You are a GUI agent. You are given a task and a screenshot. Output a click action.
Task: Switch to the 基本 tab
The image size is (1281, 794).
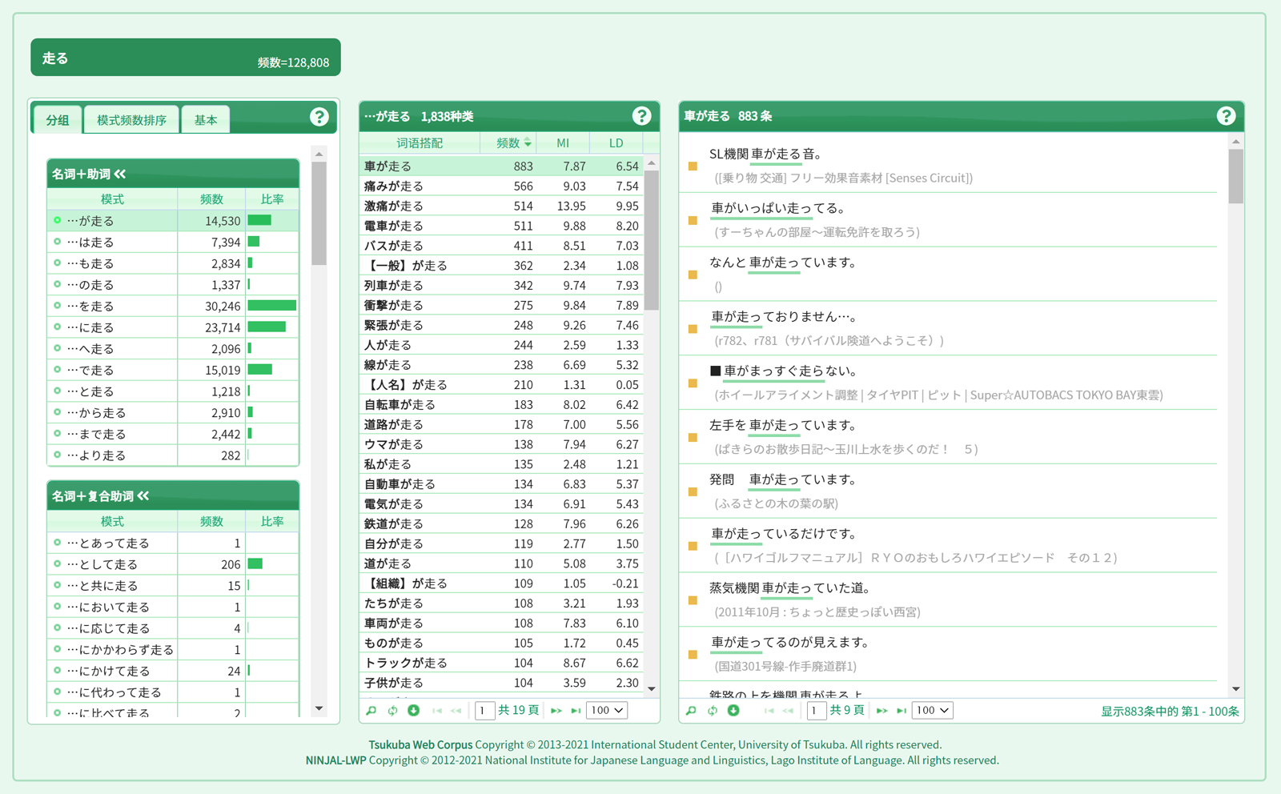click(x=206, y=120)
